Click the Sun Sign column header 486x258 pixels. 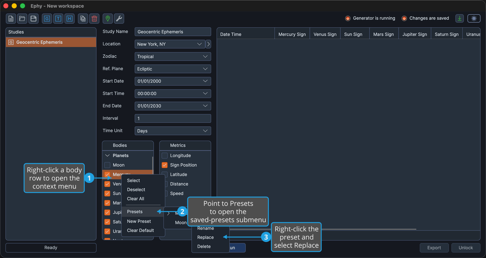point(355,34)
